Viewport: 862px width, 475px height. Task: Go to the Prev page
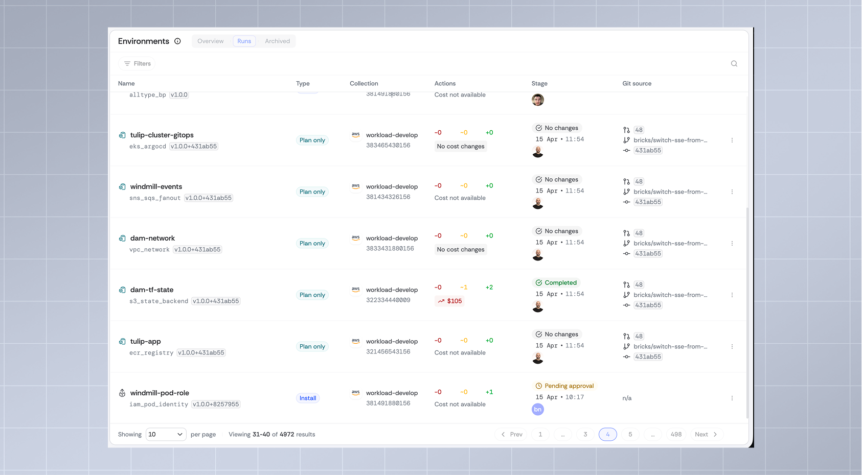click(511, 435)
